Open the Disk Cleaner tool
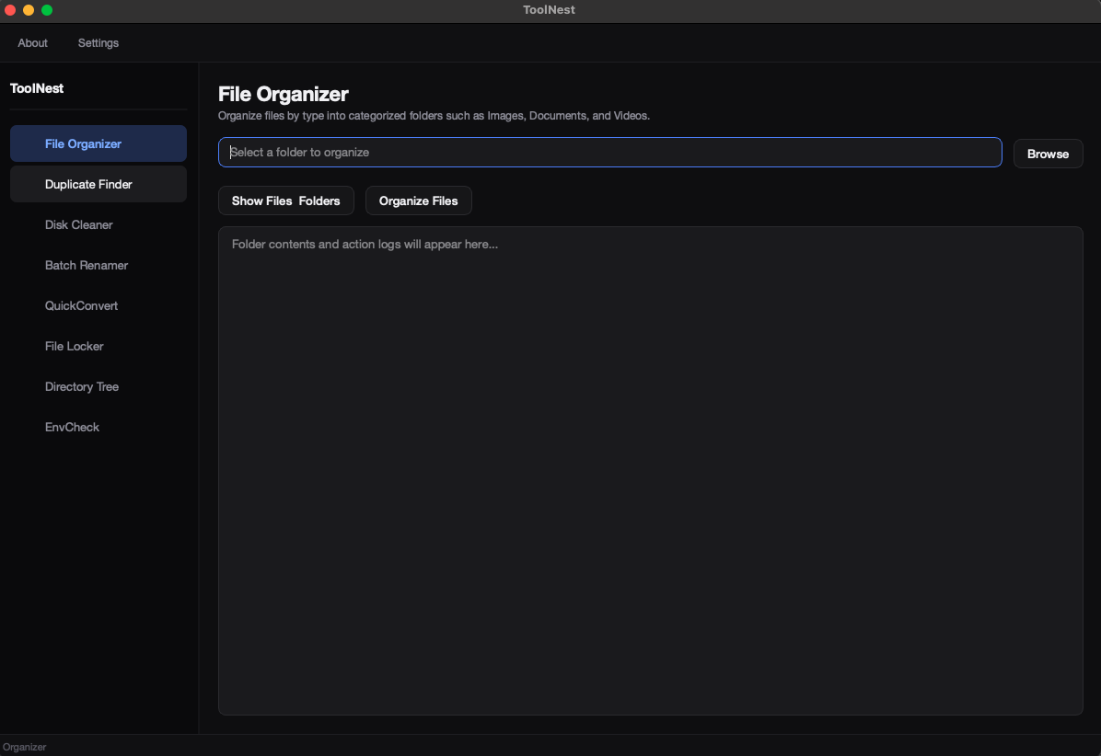This screenshot has width=1101, height=756. [x=99, y=225]
